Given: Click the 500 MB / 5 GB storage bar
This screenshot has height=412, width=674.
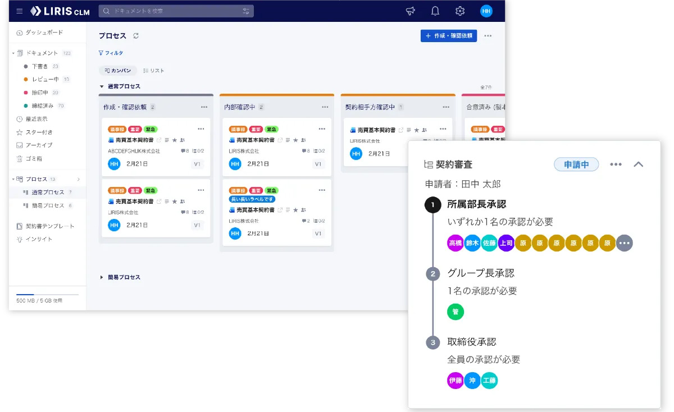Looking at the screenshot, I should point(47,295).
